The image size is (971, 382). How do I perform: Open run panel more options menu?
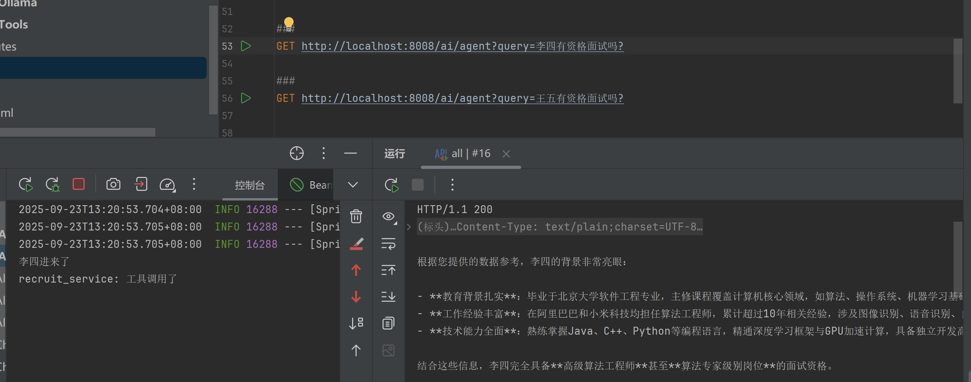tap(453, 185)
